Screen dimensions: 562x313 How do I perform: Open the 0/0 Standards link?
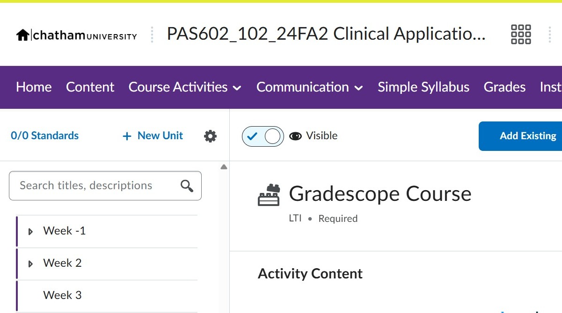point(45,136)
